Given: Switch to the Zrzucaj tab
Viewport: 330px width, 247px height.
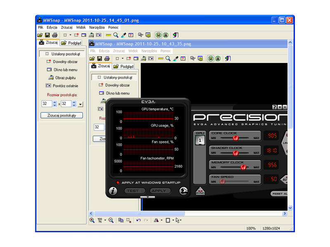Looking at the screenshot, I should pyautogui.click(x=48, y=43).
